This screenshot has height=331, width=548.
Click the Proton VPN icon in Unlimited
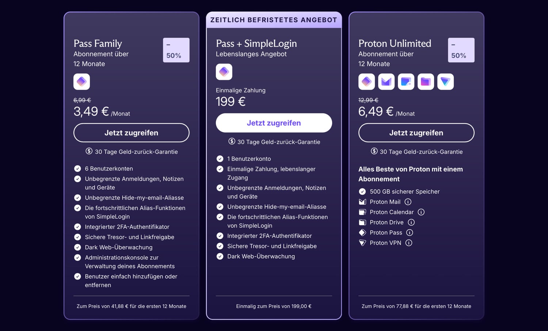coord(445,82)
